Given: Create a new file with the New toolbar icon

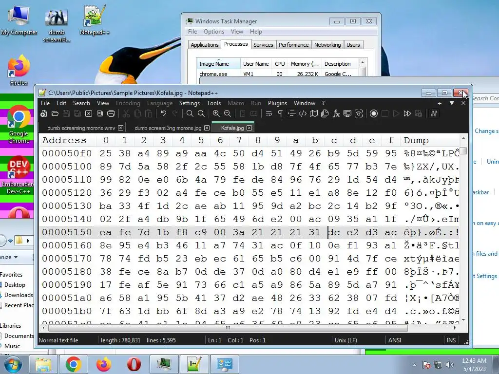Looking at the screenshot, I should coord(44,113).
